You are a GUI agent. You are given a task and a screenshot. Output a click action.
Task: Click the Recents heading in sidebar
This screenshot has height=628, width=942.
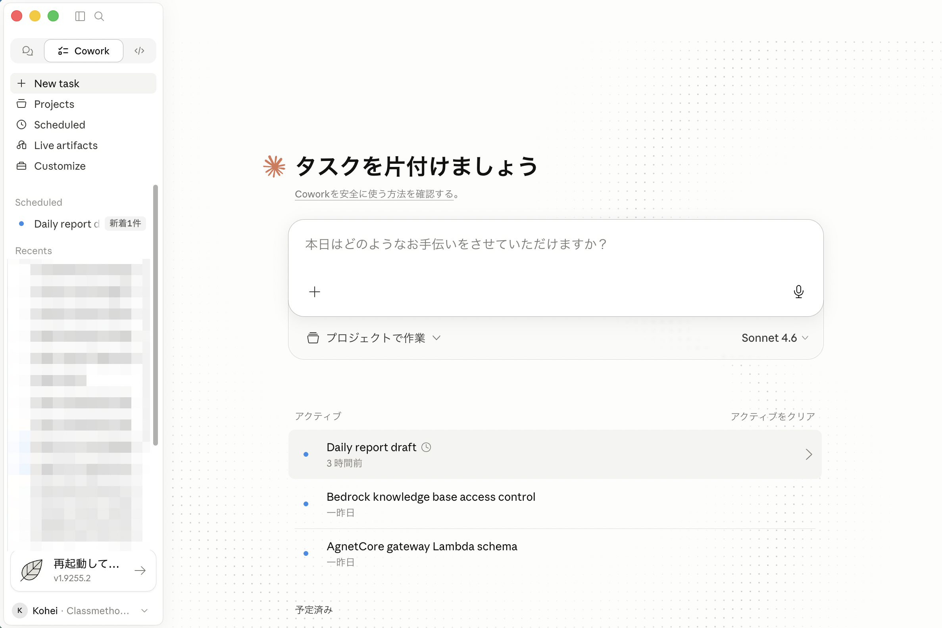(34, 251)
